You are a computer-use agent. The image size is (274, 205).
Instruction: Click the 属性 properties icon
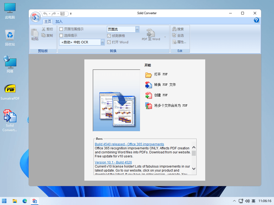click(174, 42)
